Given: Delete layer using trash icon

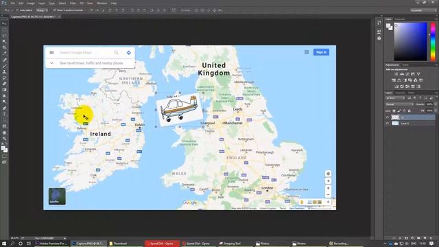Looking at the screenshot, I should [431, 238].
